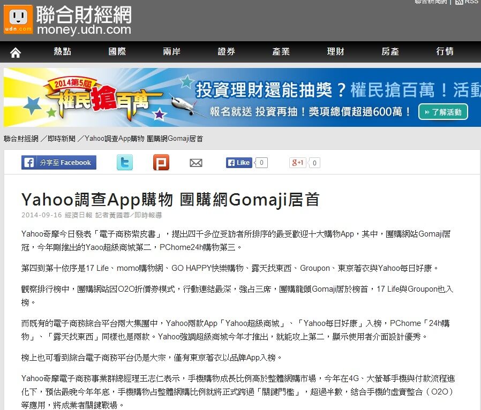Click 即時新聞 breadcrumb link

pyautogui.click(x=62, y=139)
